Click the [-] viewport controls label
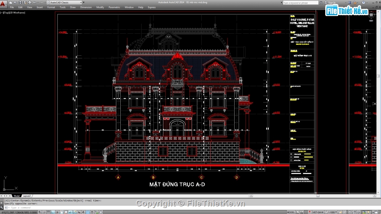The width and height of the screenshot is (381, 214). (2, 13)
